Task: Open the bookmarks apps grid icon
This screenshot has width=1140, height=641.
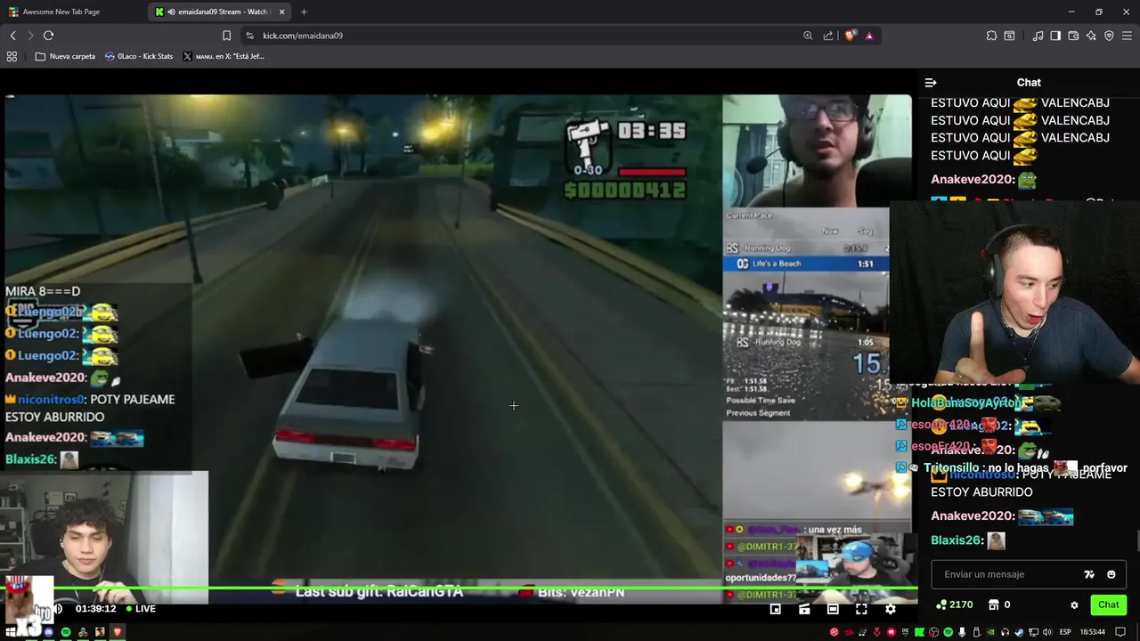Action: point(12,56)
